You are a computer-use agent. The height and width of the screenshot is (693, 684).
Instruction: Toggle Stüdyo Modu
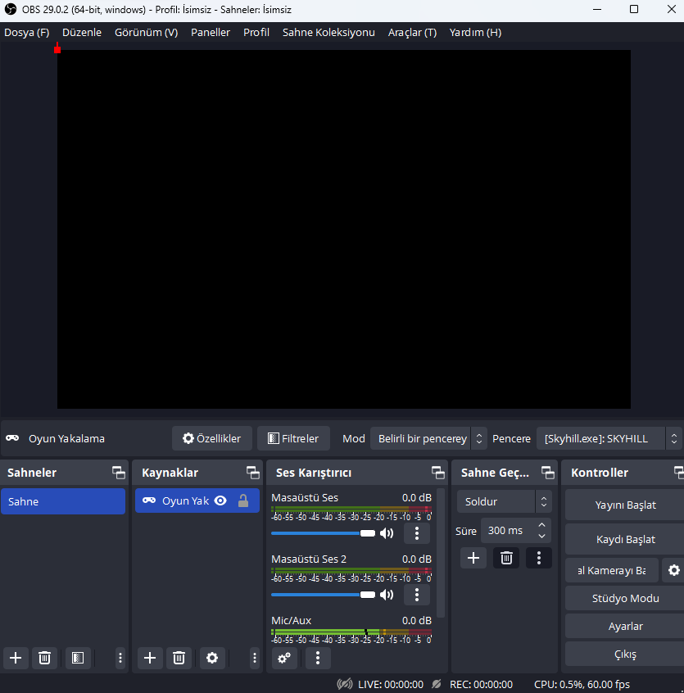point(625,598)
